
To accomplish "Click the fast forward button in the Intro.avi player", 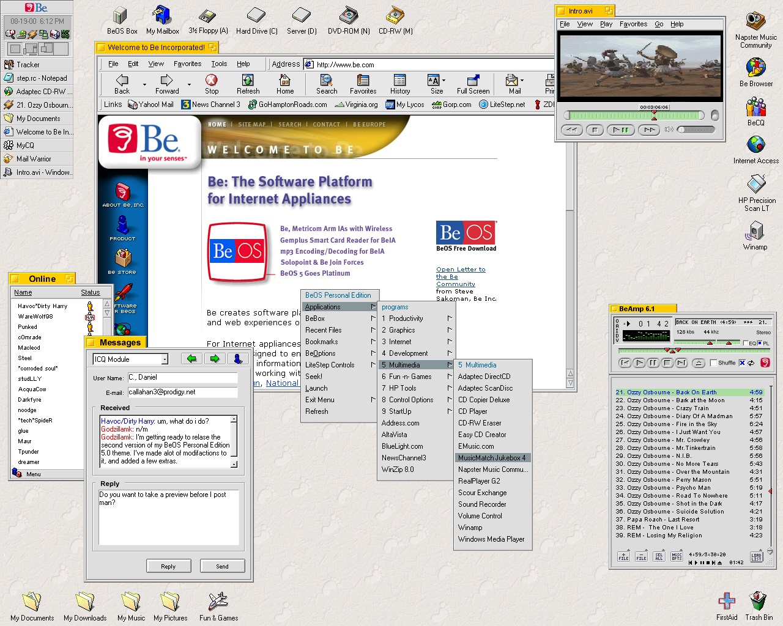I will (648, 130).
